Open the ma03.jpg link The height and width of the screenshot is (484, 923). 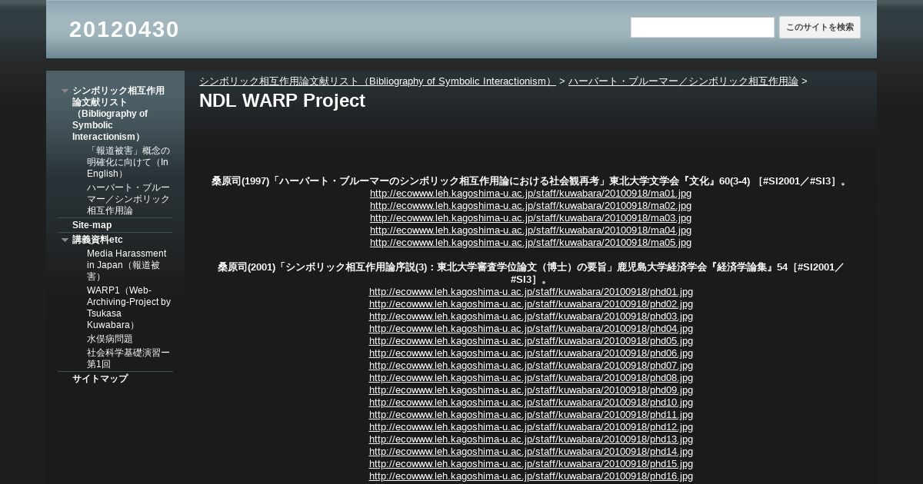coord(531,218)
